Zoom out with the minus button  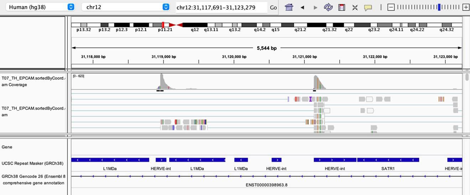pos(391,7)
